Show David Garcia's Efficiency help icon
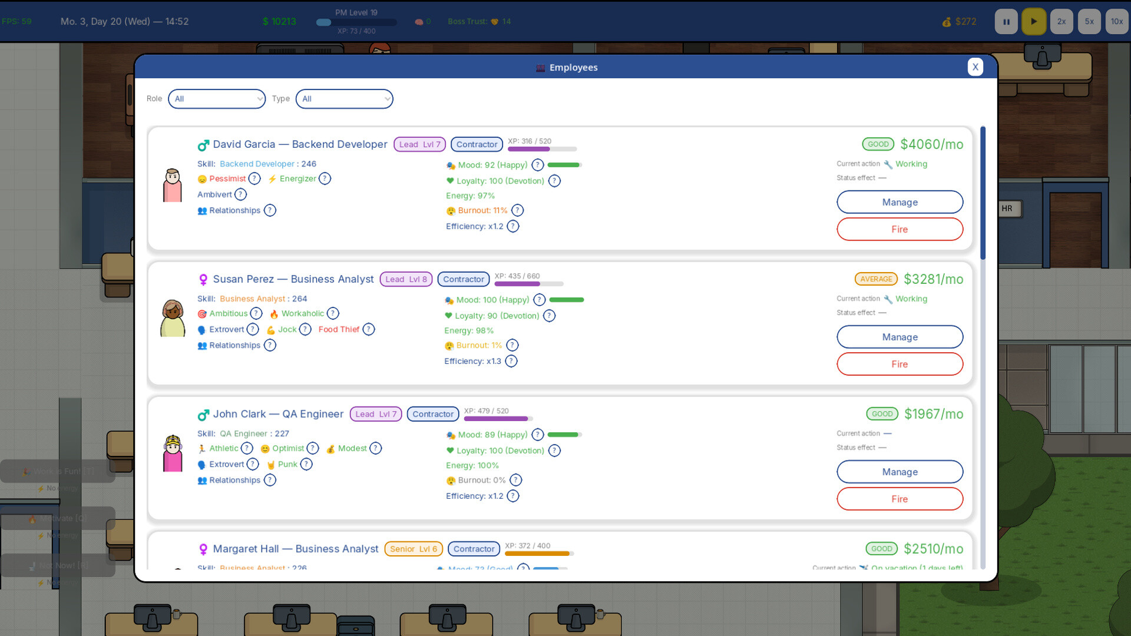Viewport: 1131px width, 636px height. point(513,226)
